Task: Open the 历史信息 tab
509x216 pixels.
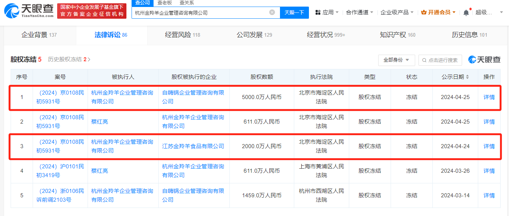Action: pyautogui.click(x=469, y=35)
